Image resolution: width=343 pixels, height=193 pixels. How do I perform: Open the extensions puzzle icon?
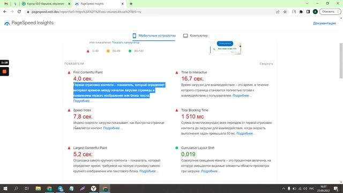301,12
